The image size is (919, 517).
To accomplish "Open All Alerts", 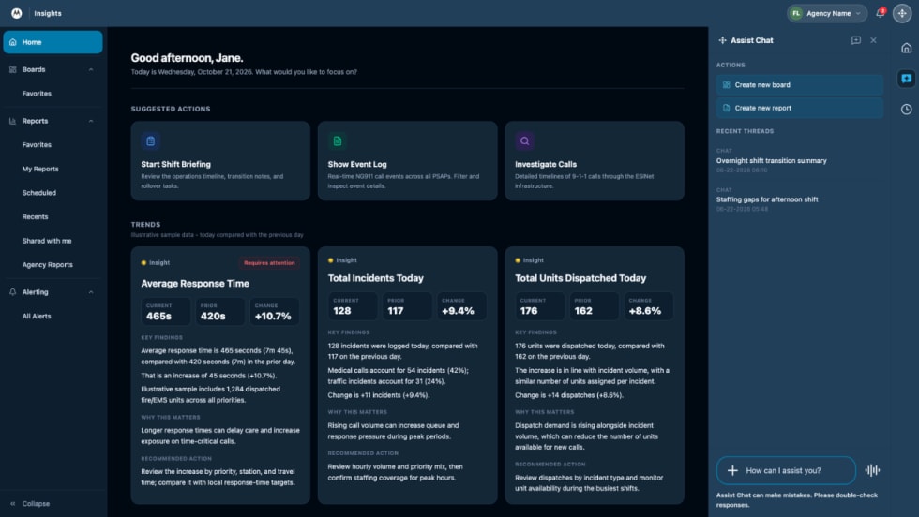I will pyautogui.click(x=37, y=317).
